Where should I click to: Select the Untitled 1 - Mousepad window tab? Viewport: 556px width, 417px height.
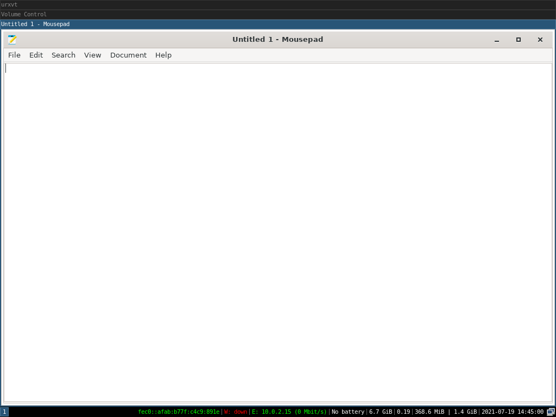click(x=278, y=24)
